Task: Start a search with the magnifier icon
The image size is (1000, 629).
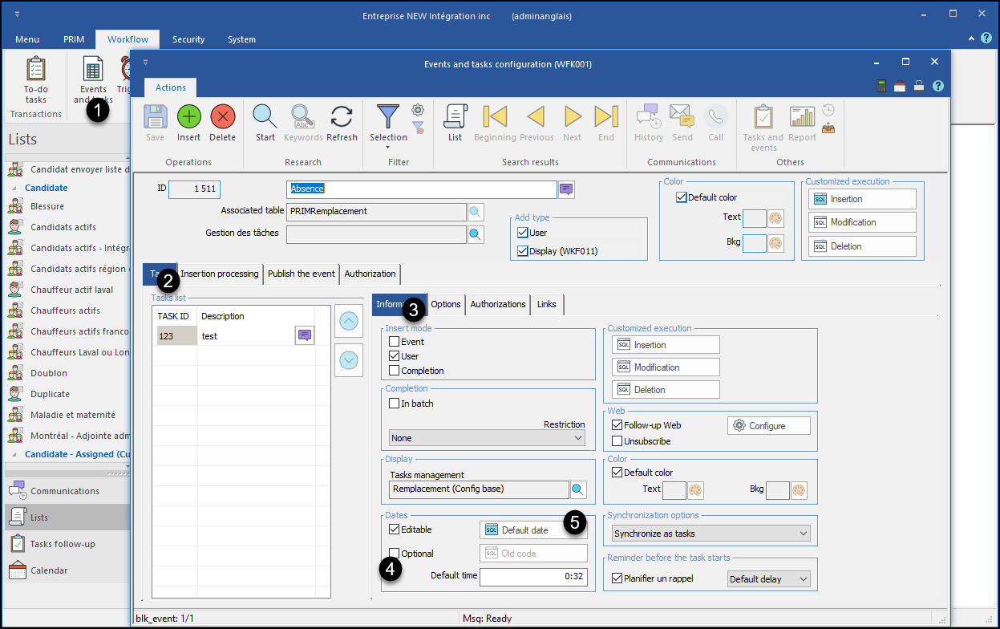Action: [x=265, y=117]
